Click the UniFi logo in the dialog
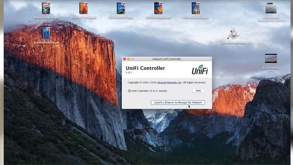This screenshot has height=165, width=293. tap(200, 70)
